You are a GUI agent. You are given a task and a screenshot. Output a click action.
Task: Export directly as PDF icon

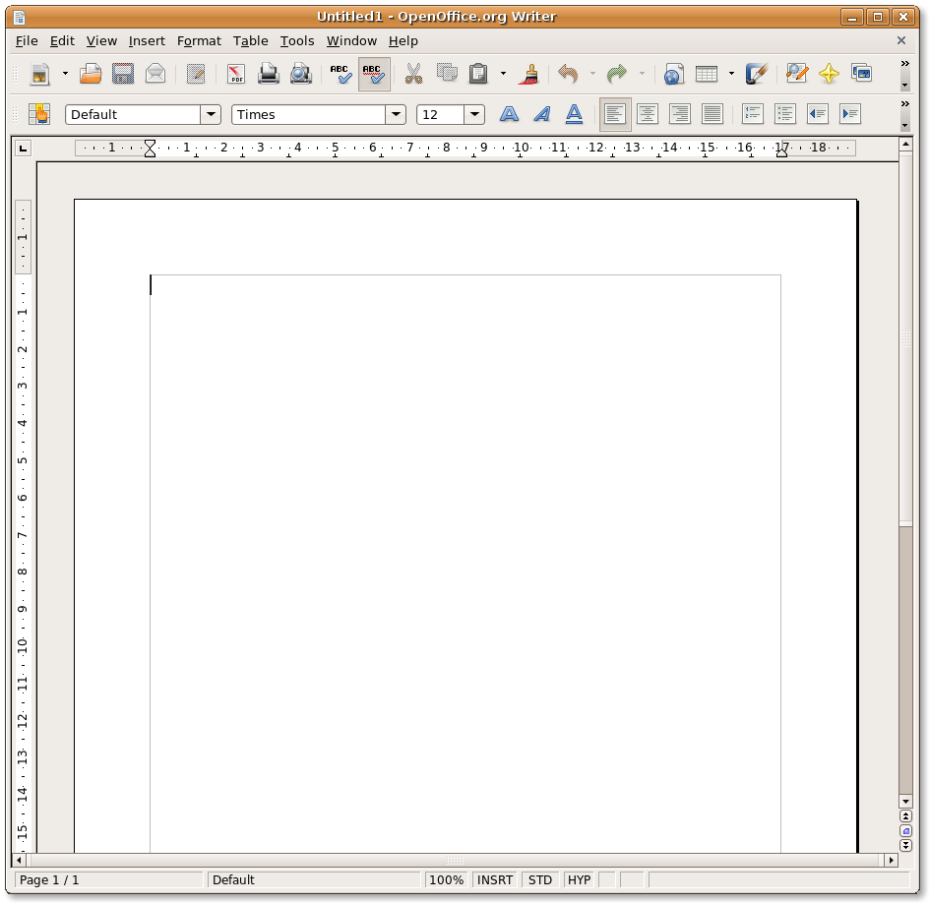pyautogui.click(x=236, y=74)
